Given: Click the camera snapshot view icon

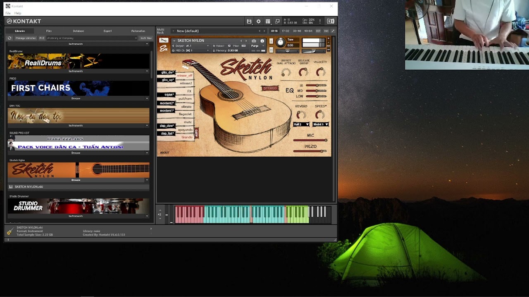Looking at the screenshot, I should [x=254, y=41].
